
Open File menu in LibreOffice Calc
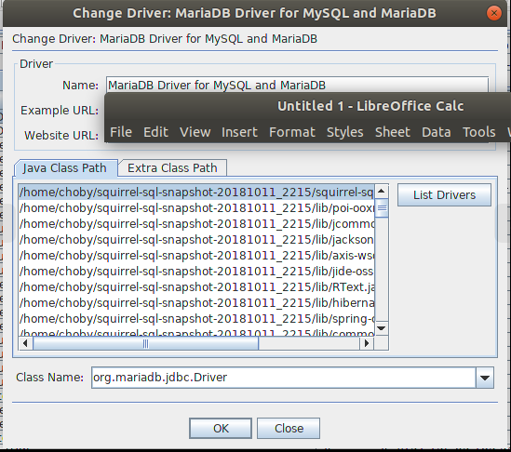coord(121,132)
